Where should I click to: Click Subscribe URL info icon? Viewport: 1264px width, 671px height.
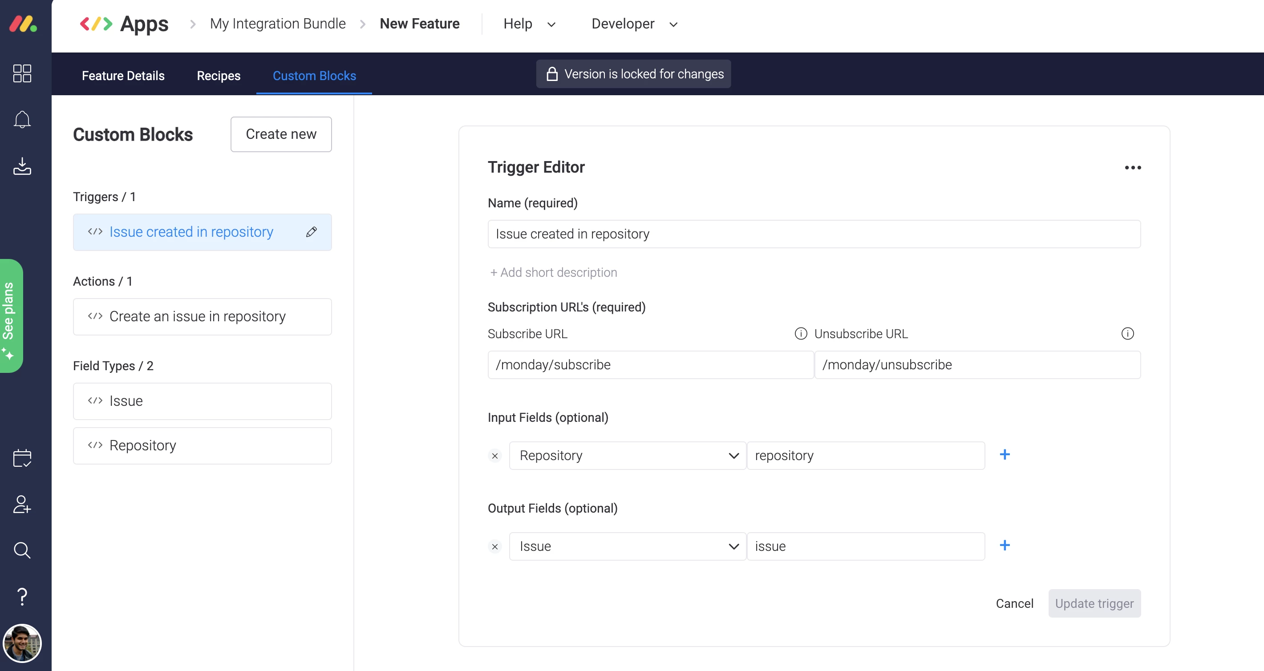[x=800, y=334]
